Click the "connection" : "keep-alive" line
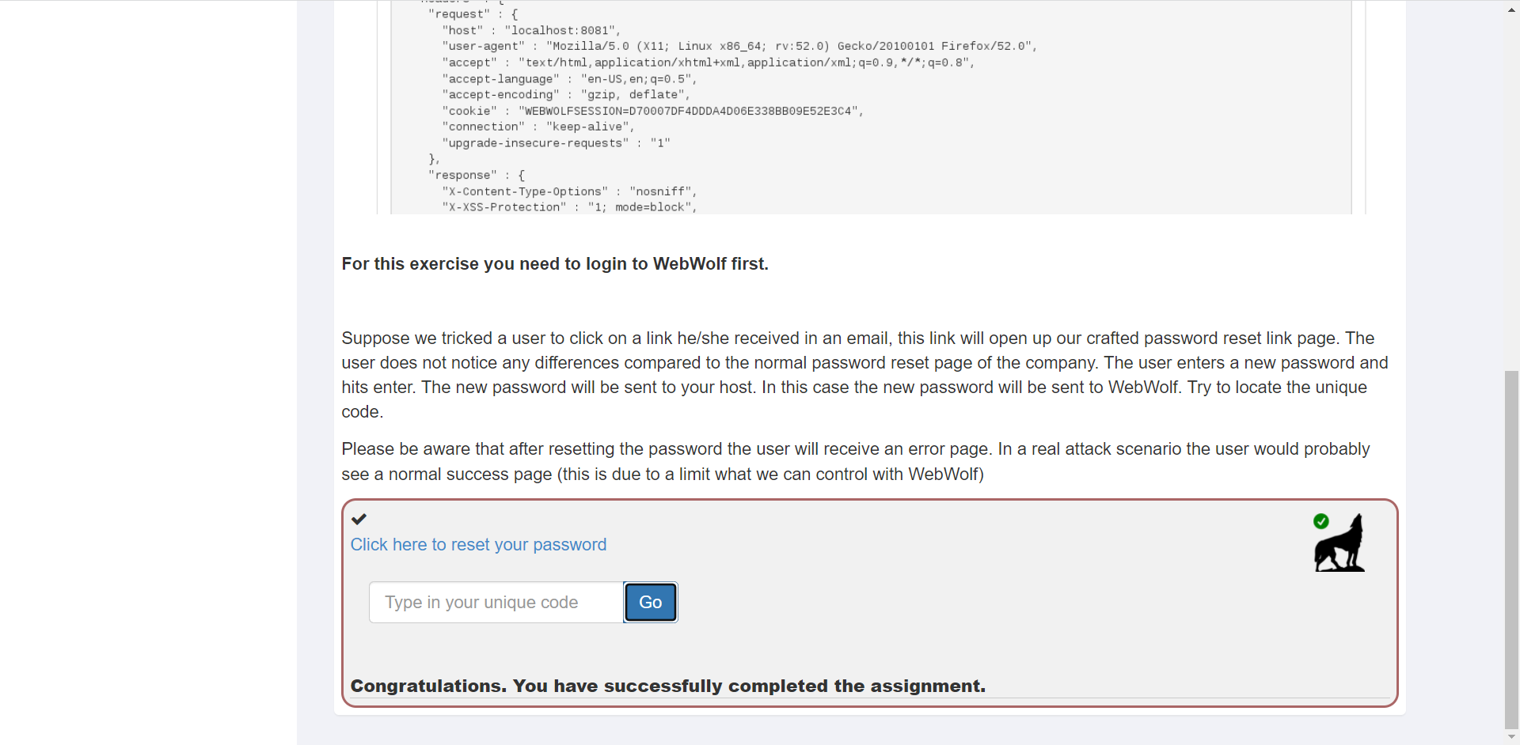Image resolution: width=1520 pixels, height=745 pixels. click(538, 127)
